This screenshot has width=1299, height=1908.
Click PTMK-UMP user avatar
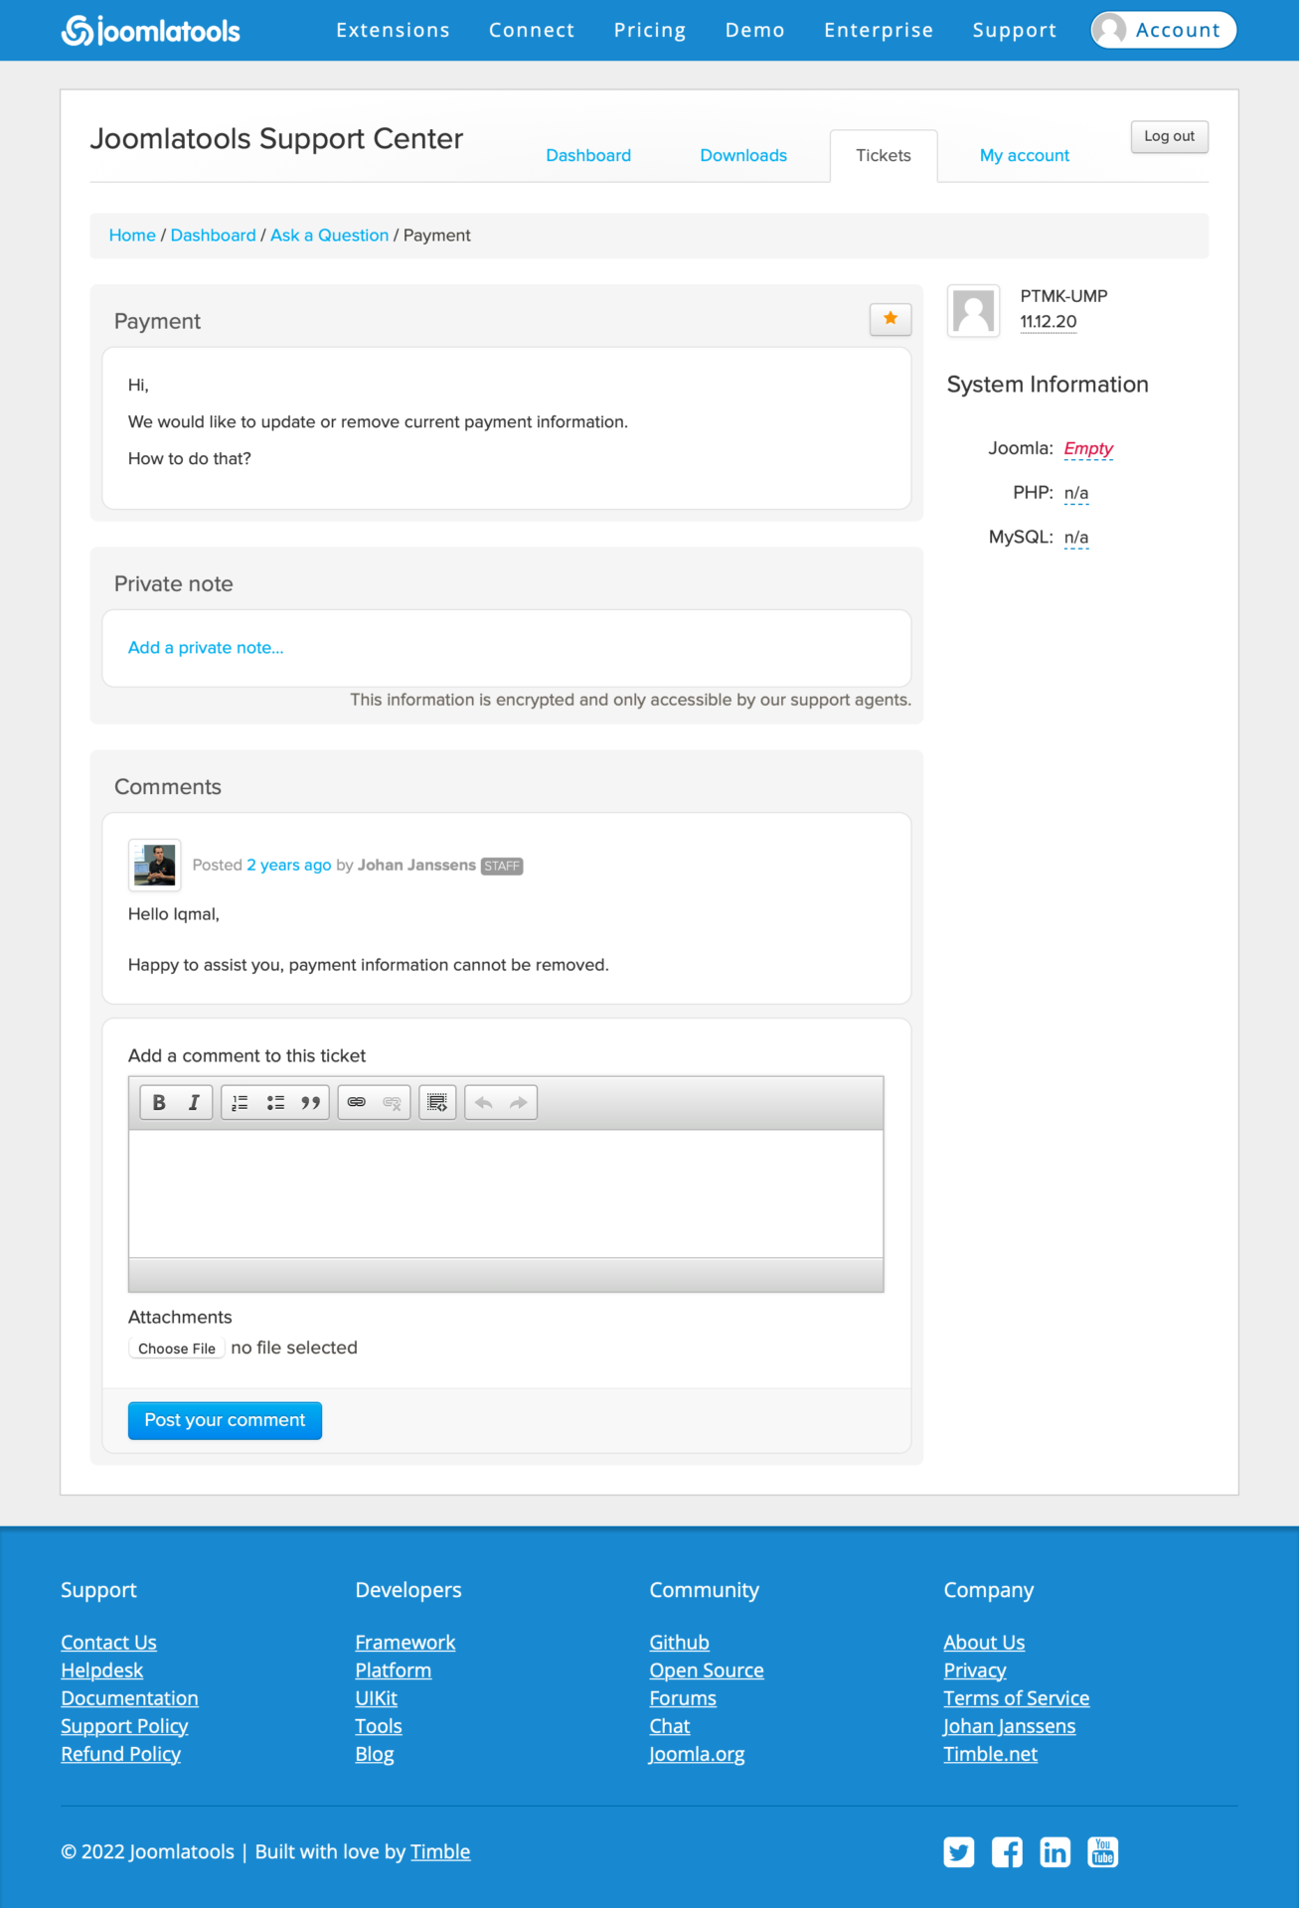click(x=974, y=311)
